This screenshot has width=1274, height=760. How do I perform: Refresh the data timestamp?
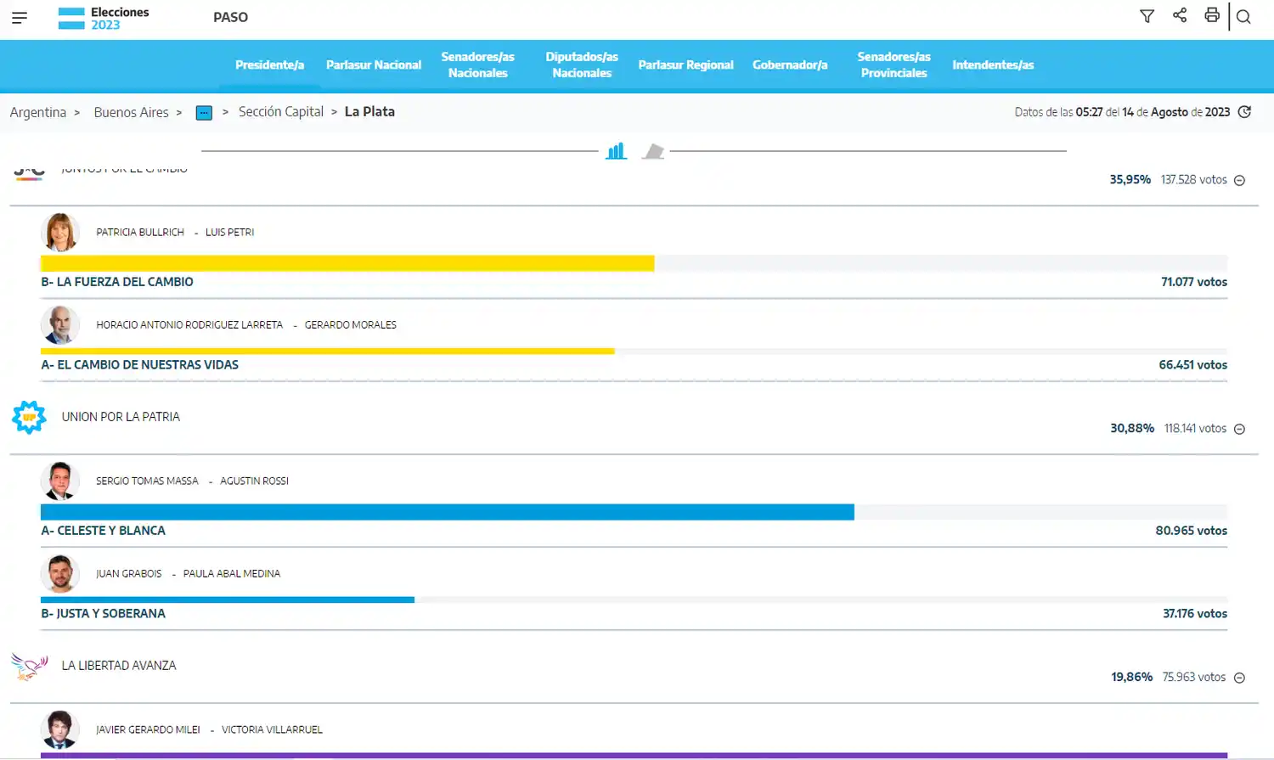click(1245, 112)
